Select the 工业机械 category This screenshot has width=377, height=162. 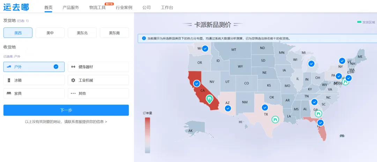point(98,80)
